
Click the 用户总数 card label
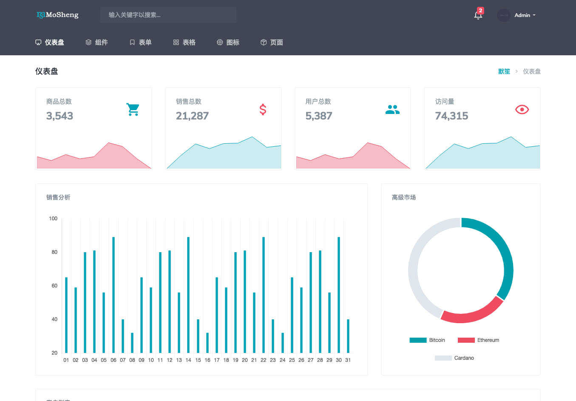click(318, 102)
